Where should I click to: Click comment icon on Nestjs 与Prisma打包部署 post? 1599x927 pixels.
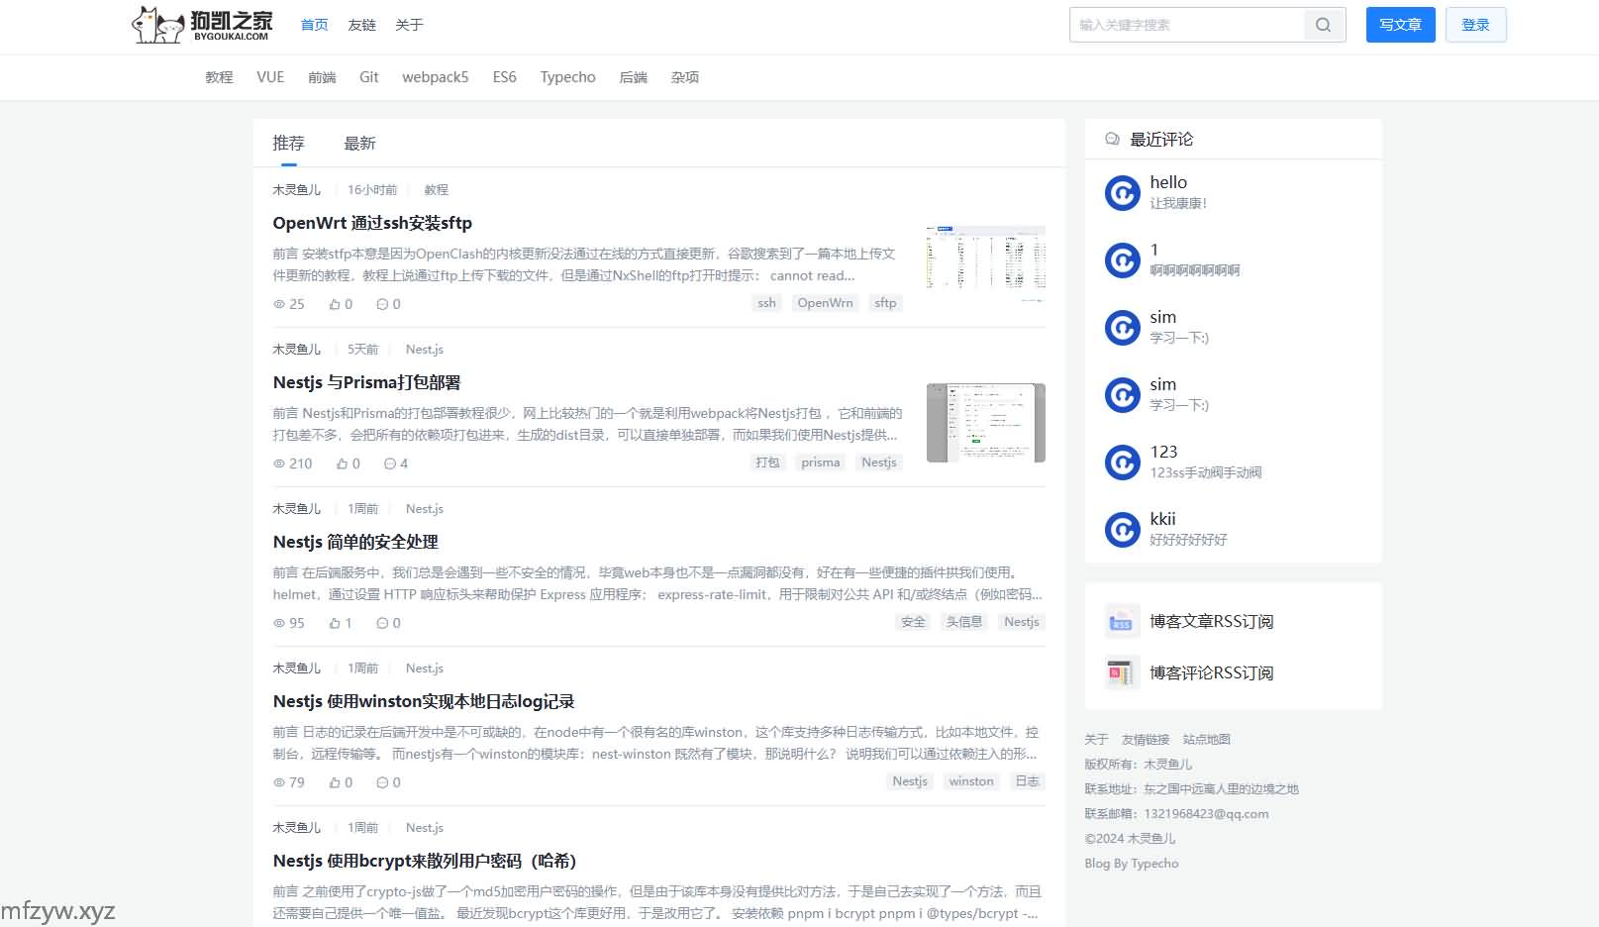pyautogui.click(x=389, y=463)
